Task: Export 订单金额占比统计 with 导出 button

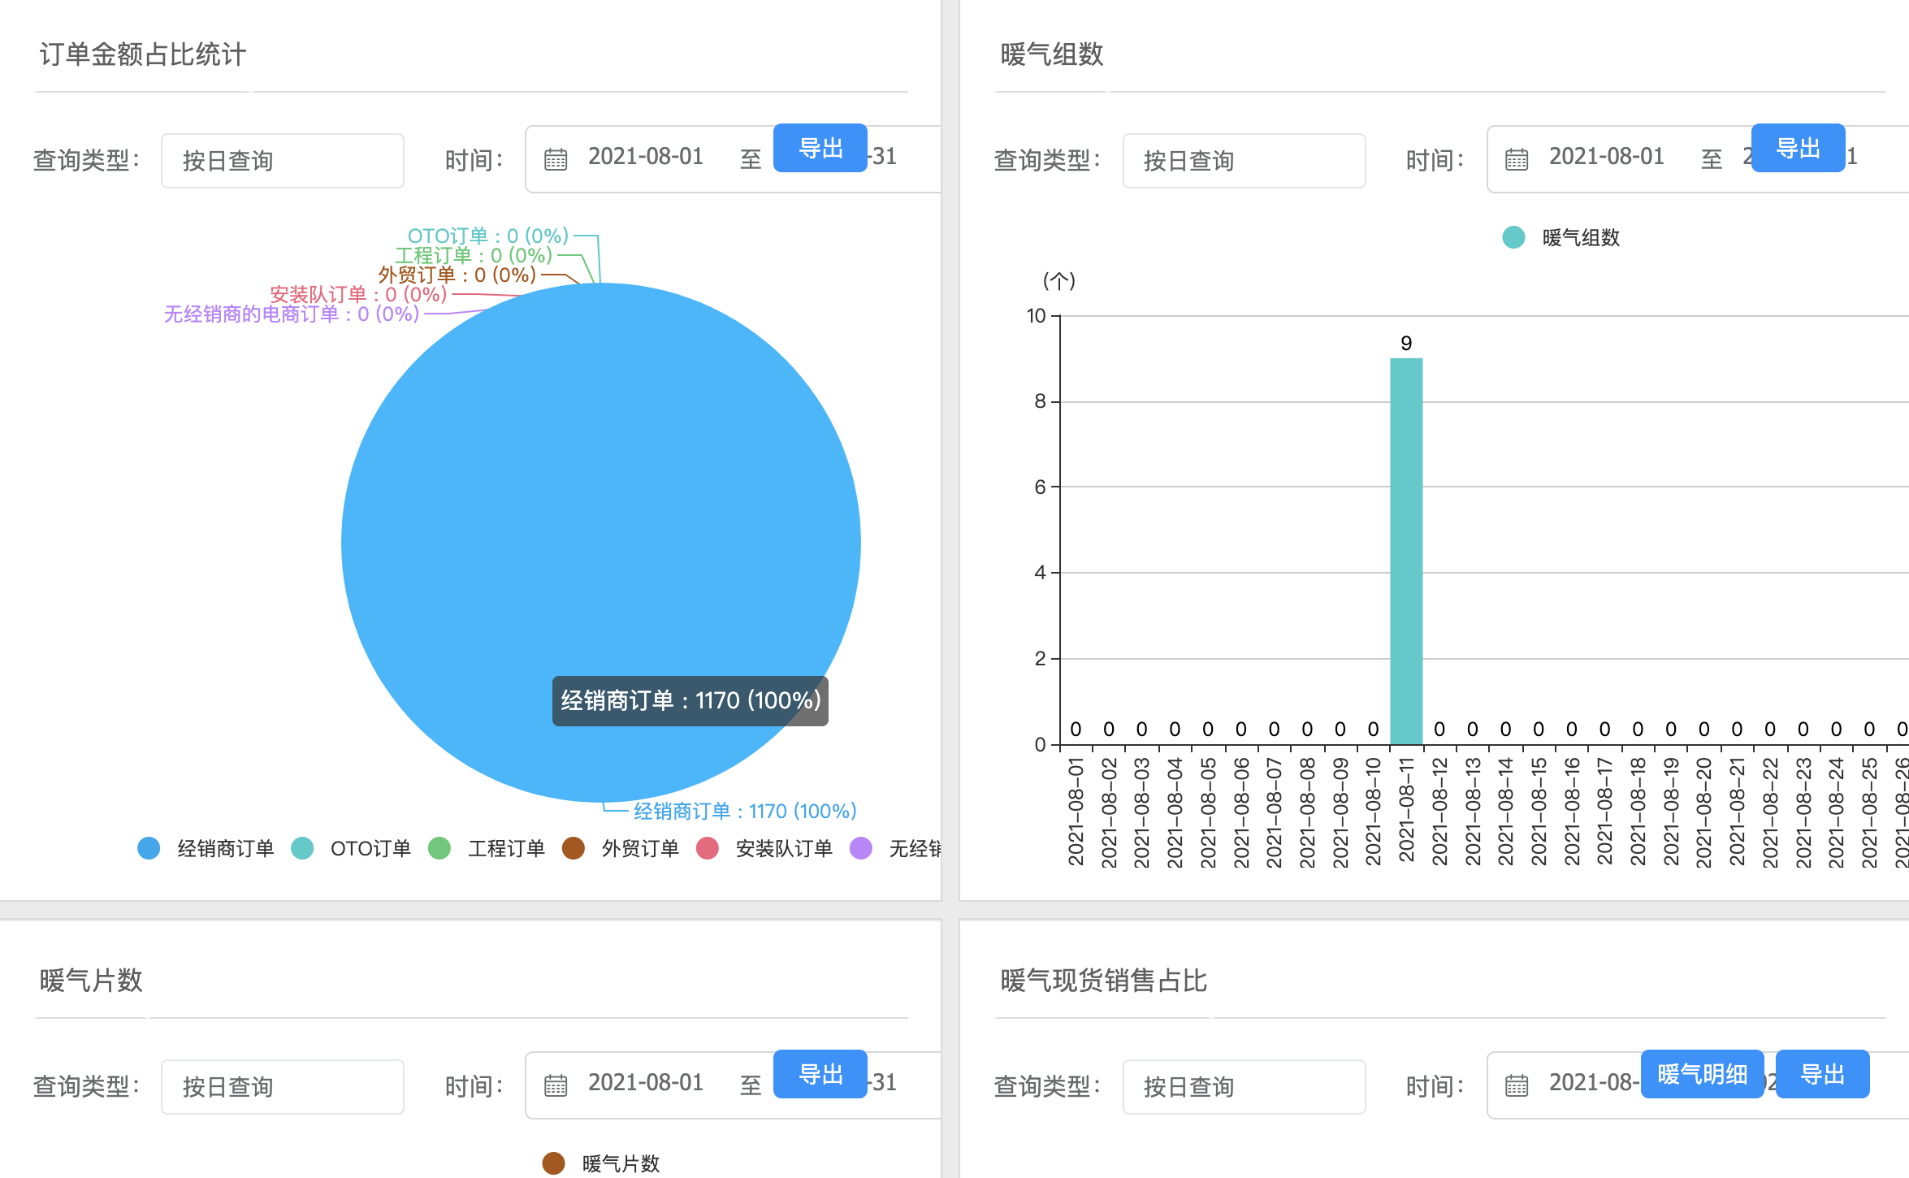Action: [820, 148]
